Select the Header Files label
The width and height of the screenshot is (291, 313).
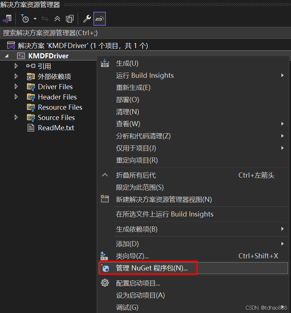[x=57, y=97]
